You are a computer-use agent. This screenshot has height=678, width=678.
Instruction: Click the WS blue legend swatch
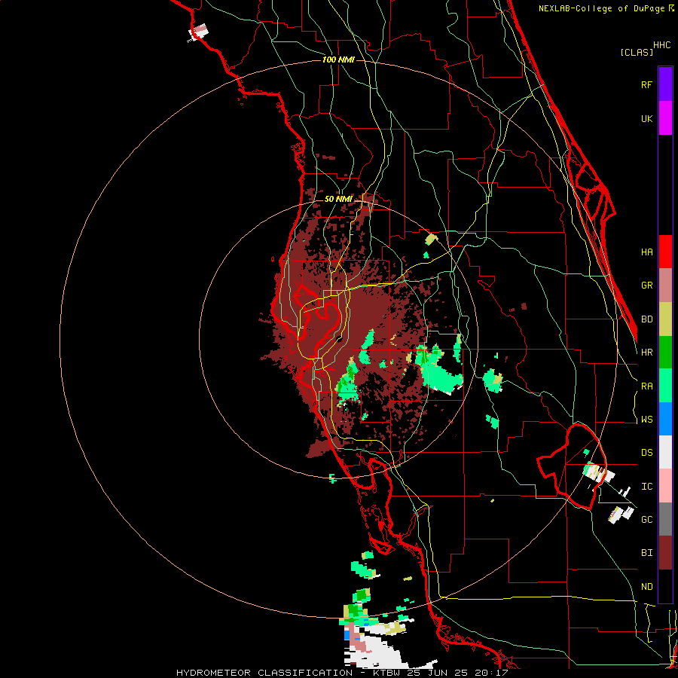(665, 419)
